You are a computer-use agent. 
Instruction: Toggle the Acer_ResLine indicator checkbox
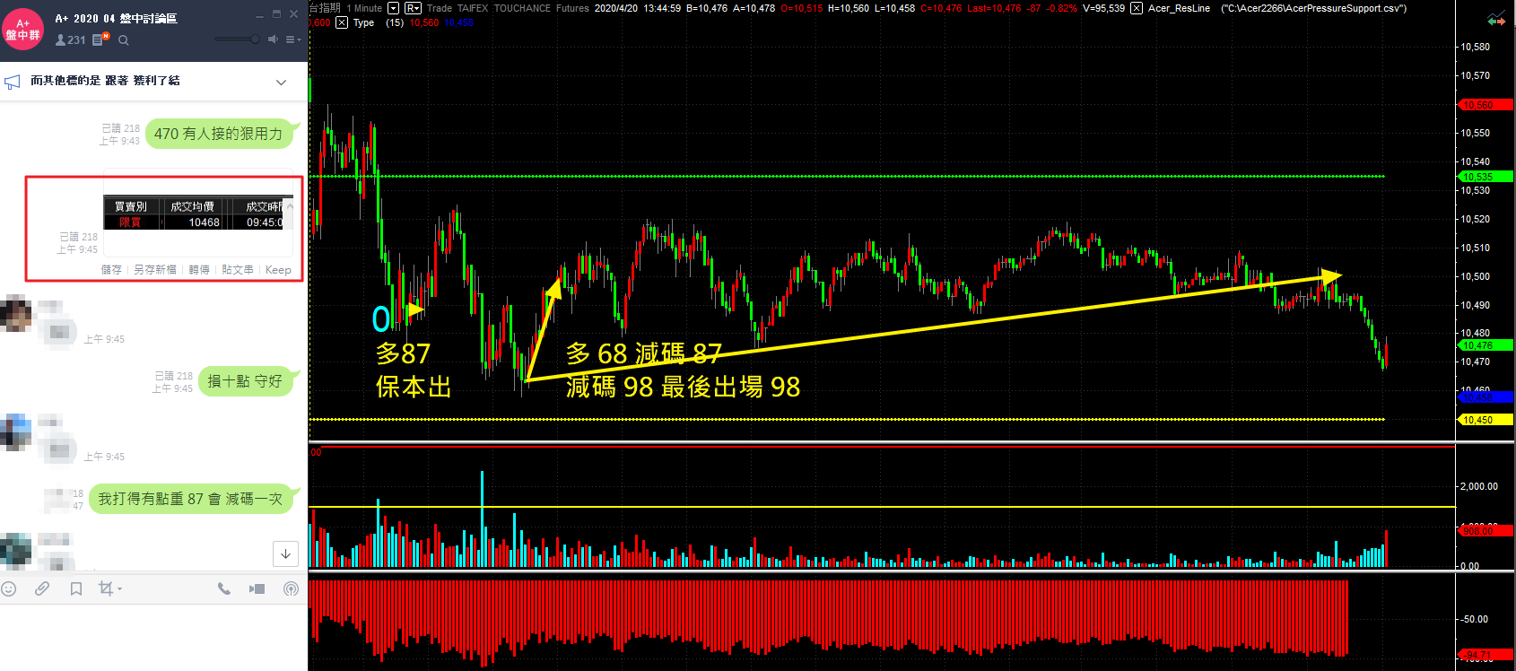click(x=1137, y=8)
